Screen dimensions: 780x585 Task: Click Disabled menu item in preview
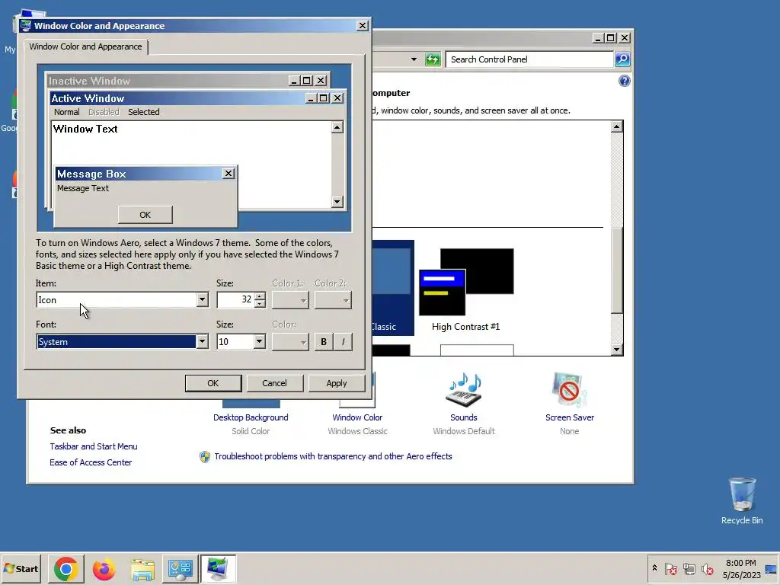[104, 112]
